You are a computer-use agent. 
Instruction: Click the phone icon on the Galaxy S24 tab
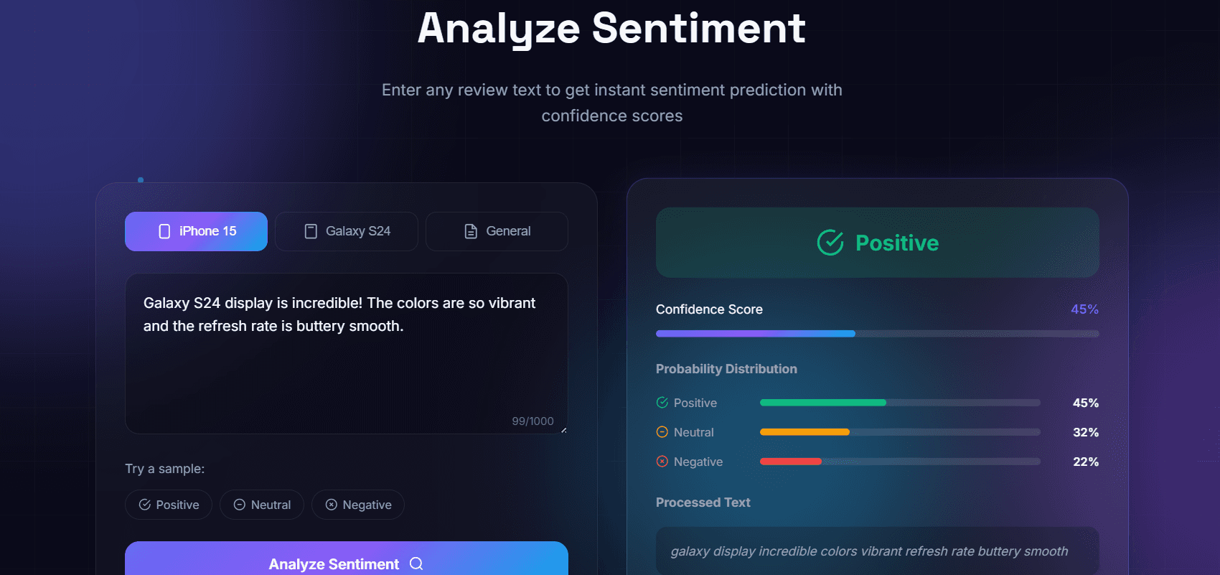[x=311, y=231]
